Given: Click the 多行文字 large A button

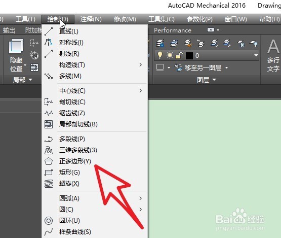Looking at the screenshot, I should tap(273, 55).
